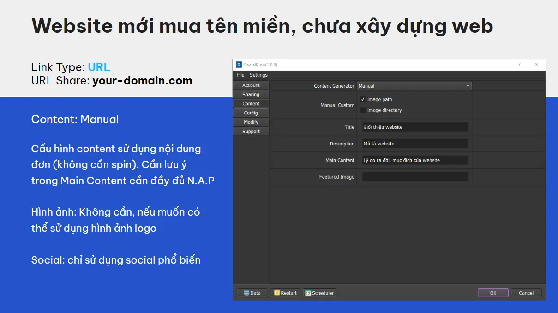Open the File menu
Viewport: 558px width, 313px height.
[x=240, y=75]
